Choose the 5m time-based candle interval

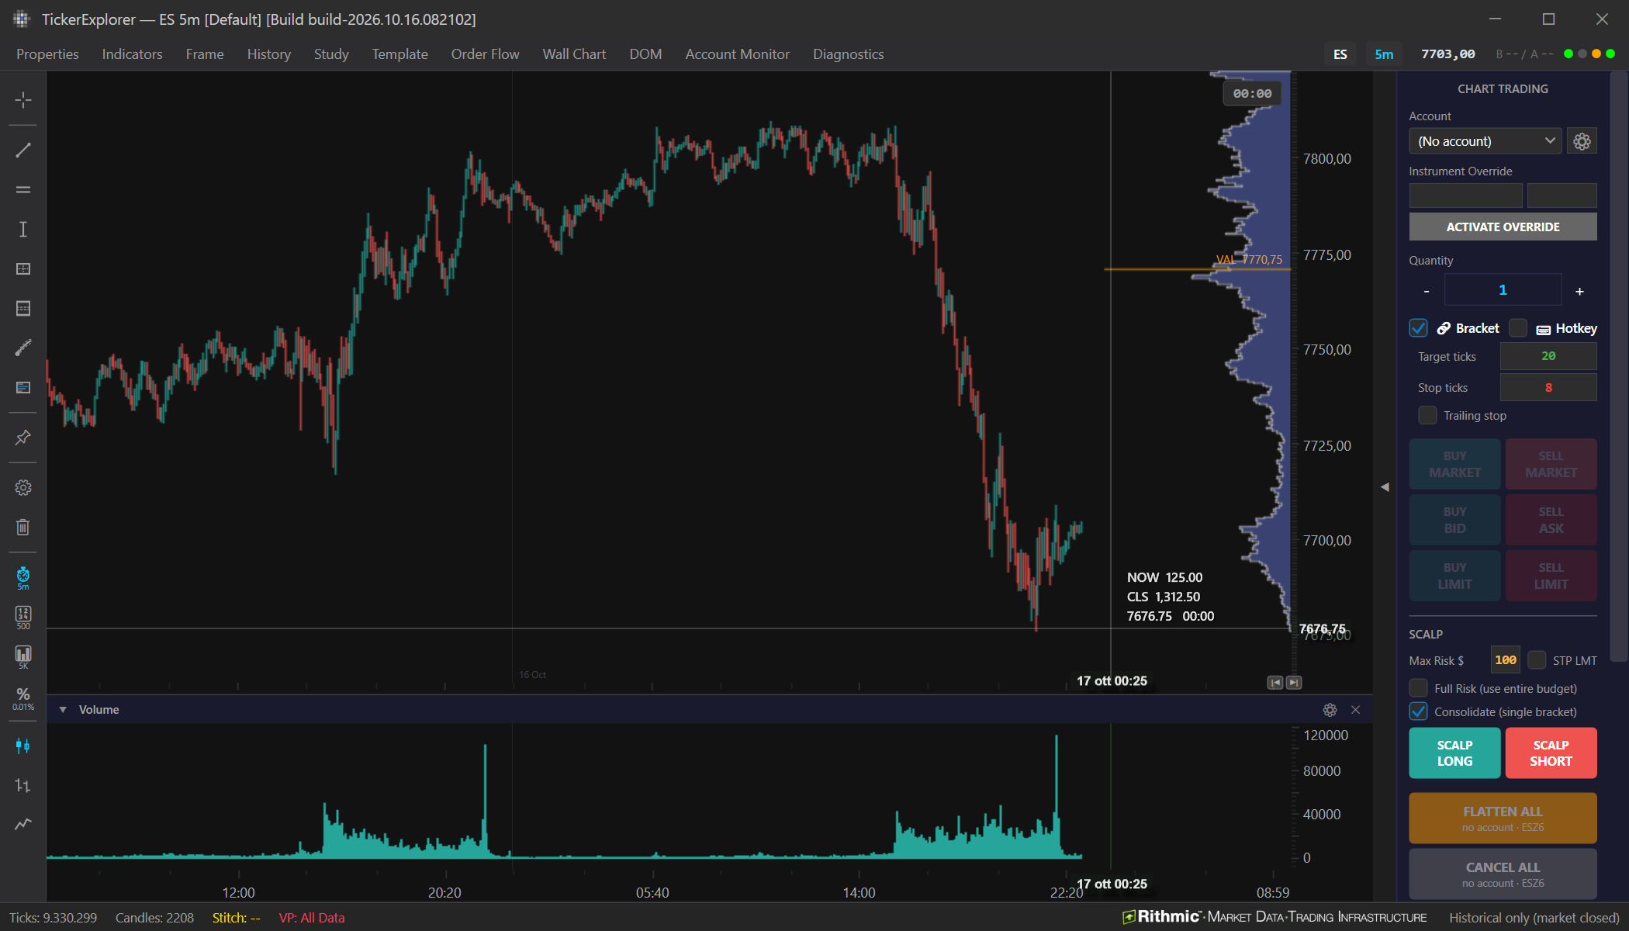click(23, 578)
